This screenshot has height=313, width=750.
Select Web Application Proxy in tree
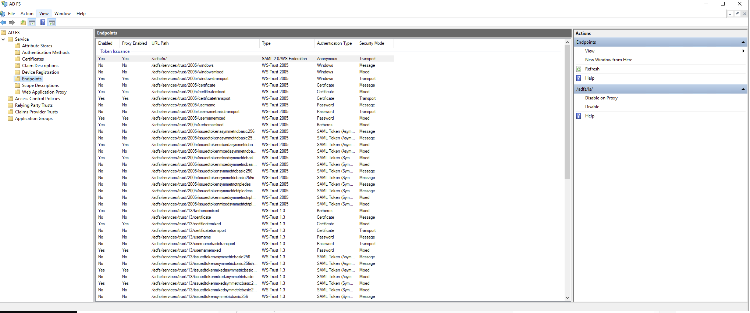[x=44, y=92]
